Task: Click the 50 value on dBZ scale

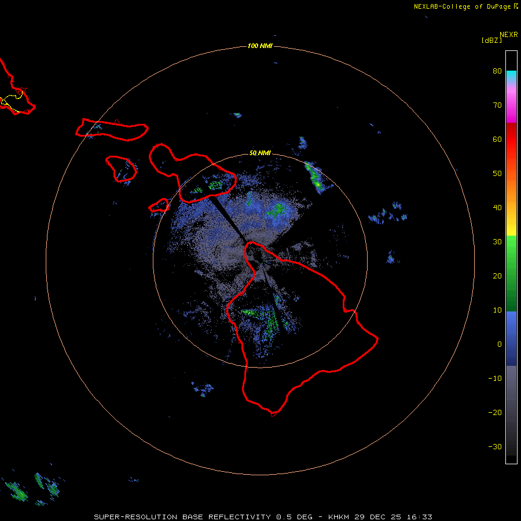Action: (497, 174)
